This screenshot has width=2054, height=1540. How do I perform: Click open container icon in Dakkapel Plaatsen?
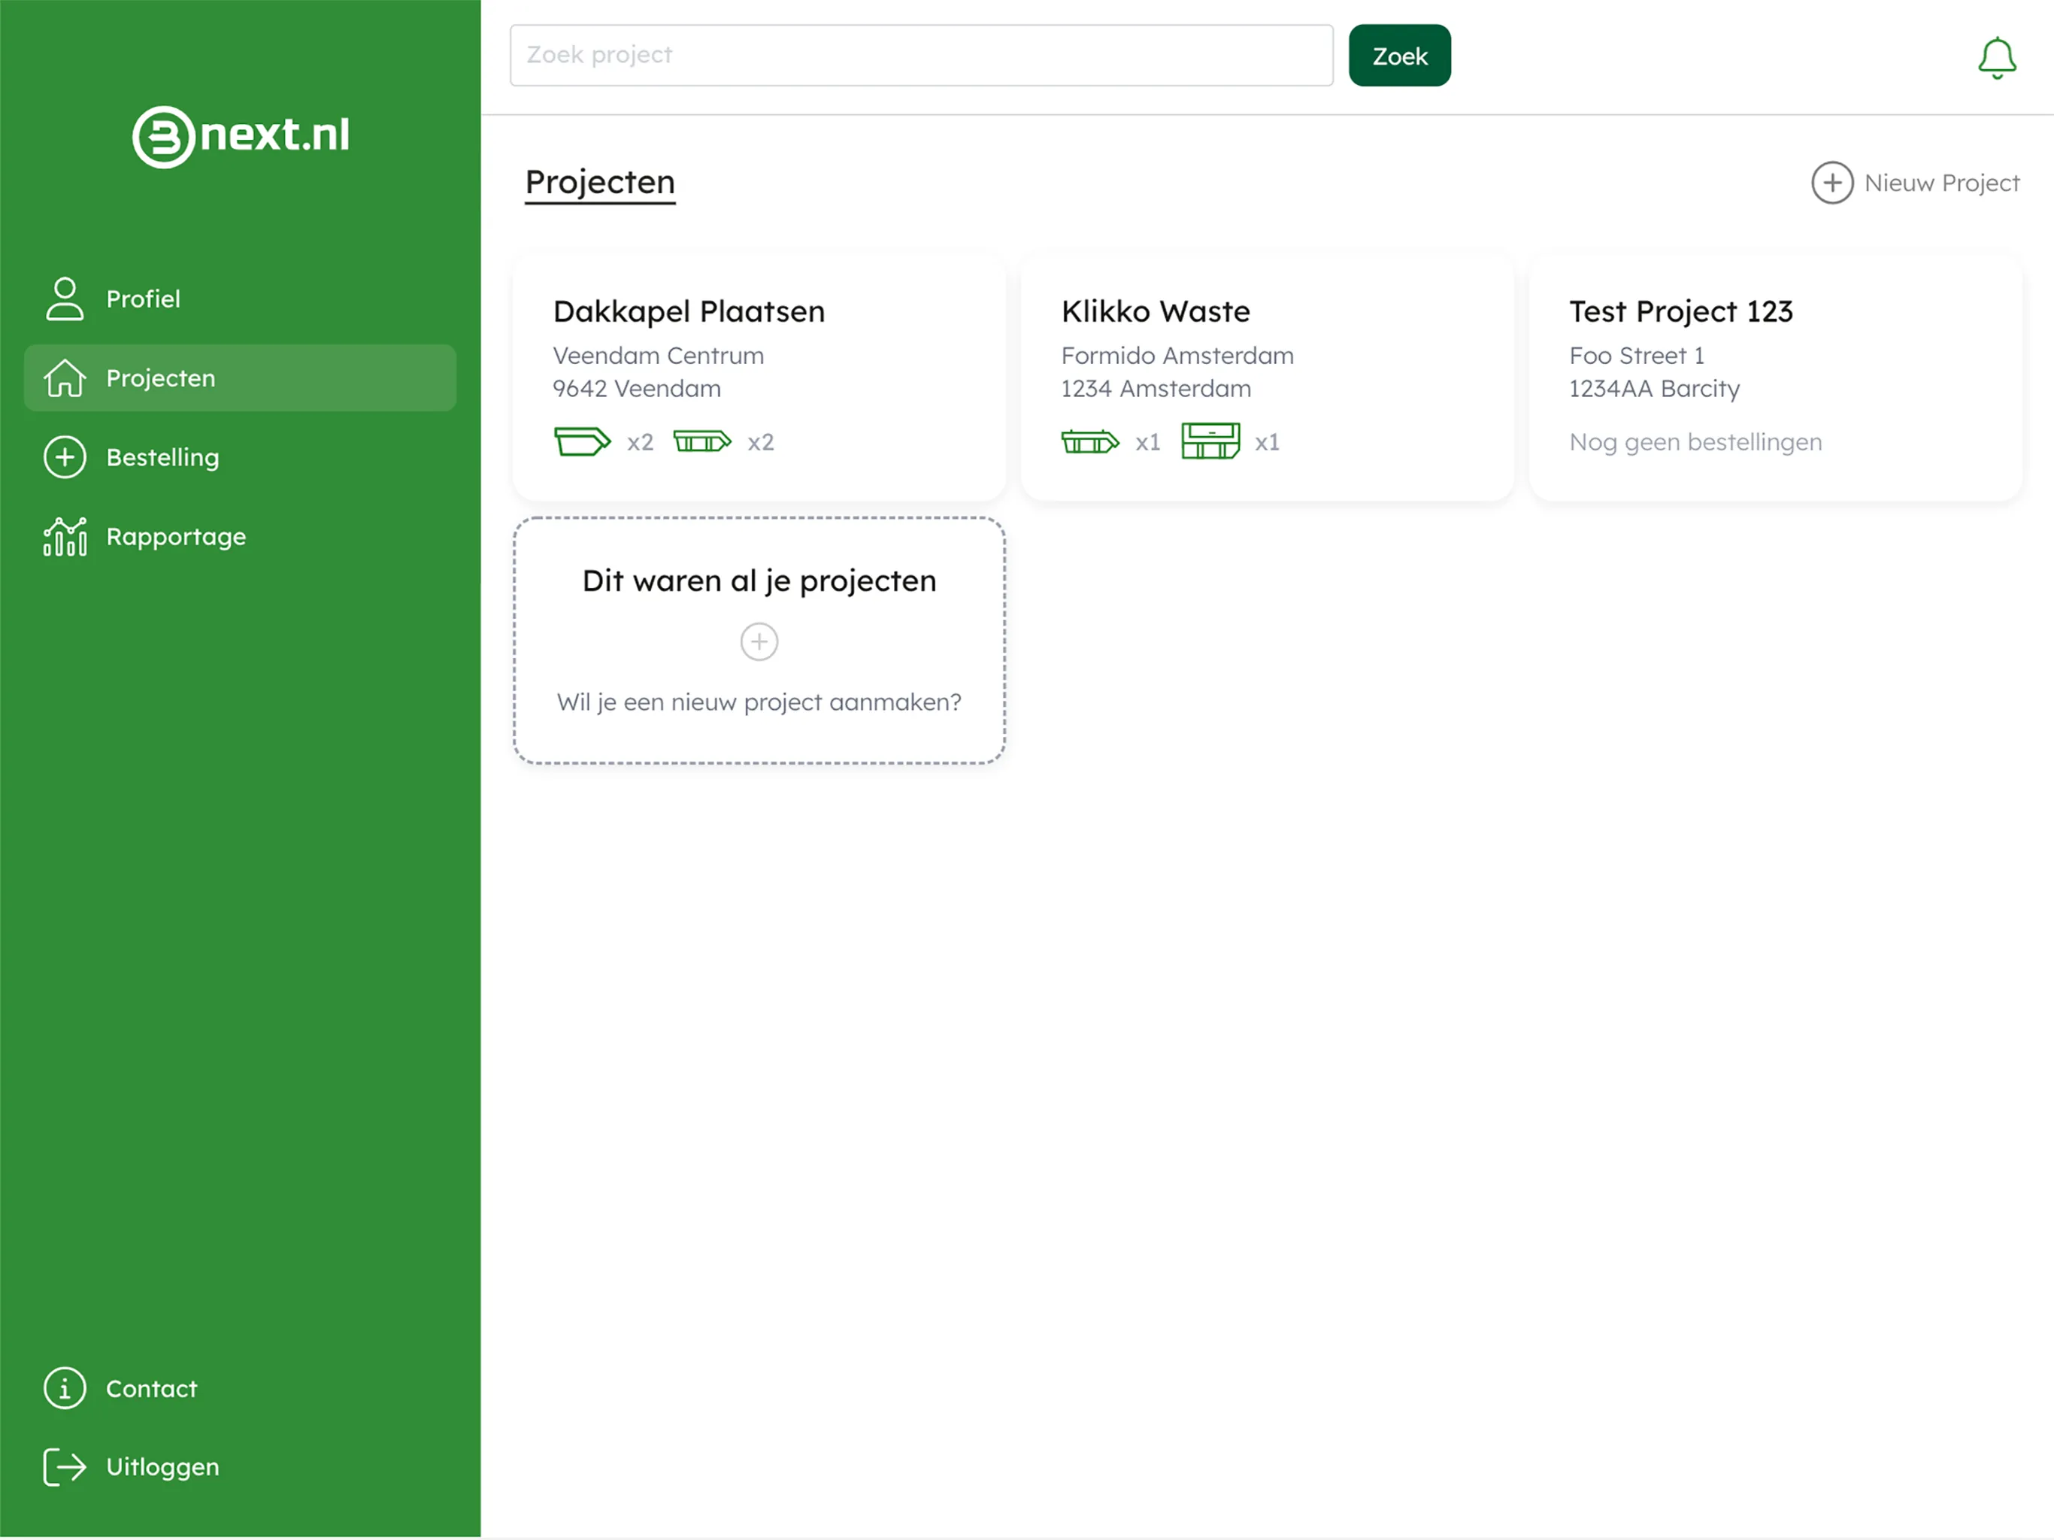[582, 442]
